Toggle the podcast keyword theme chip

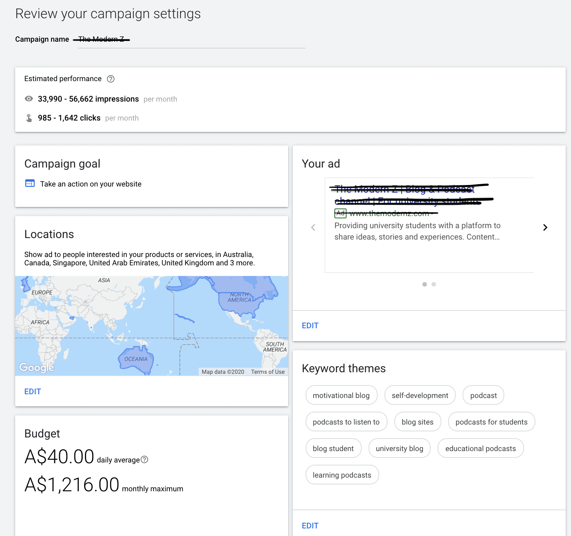[483, 395]
